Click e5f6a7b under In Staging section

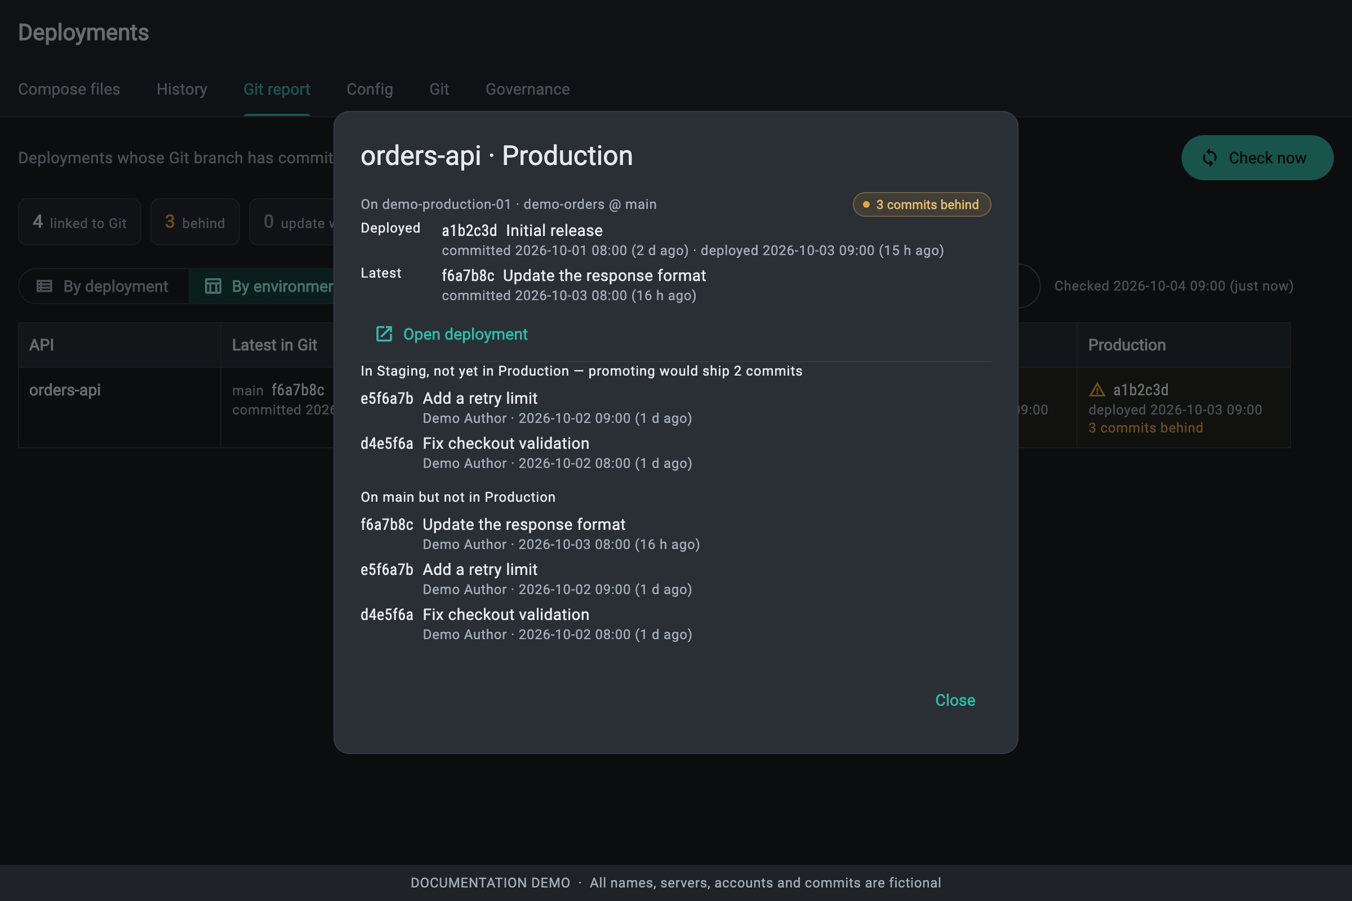(x=387, y=398)
